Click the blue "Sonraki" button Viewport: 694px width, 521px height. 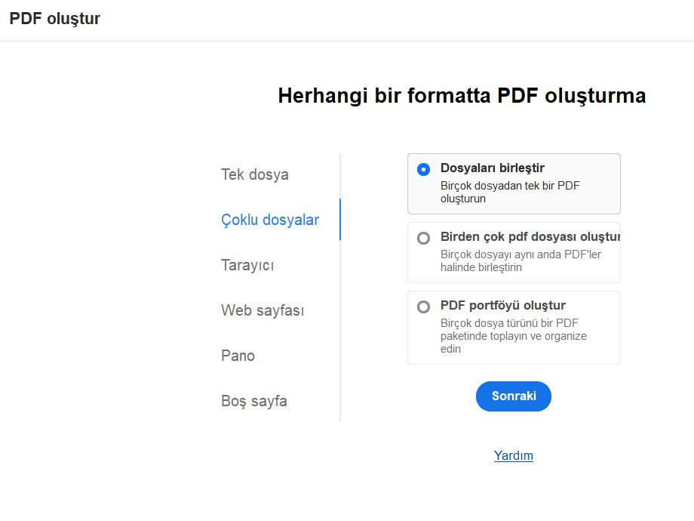pos(514,396)
